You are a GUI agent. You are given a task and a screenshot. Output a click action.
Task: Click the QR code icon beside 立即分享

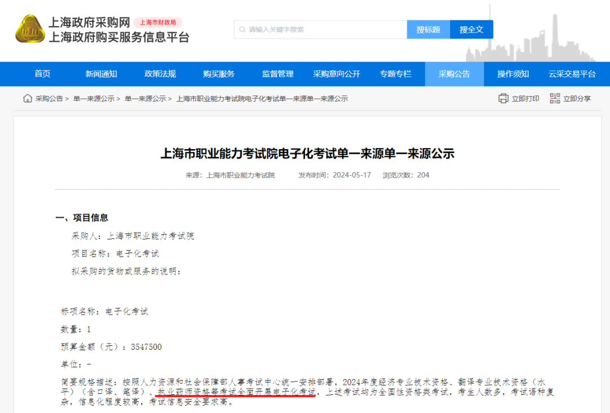pos(554,98)
